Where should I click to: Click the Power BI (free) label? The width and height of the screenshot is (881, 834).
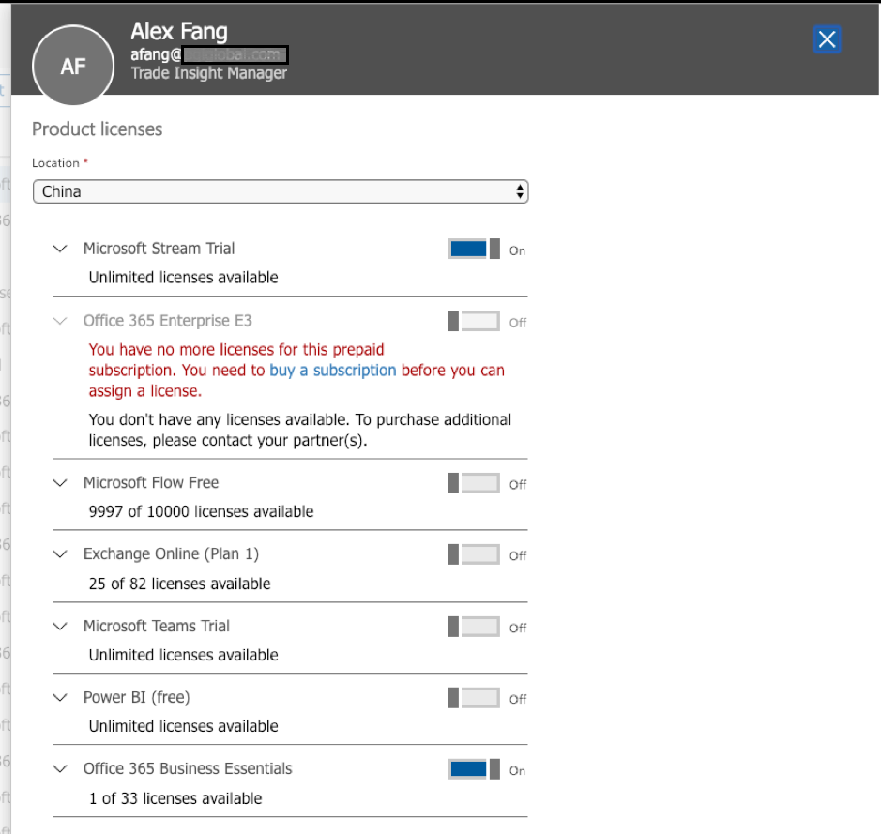[x=137, y=697]
